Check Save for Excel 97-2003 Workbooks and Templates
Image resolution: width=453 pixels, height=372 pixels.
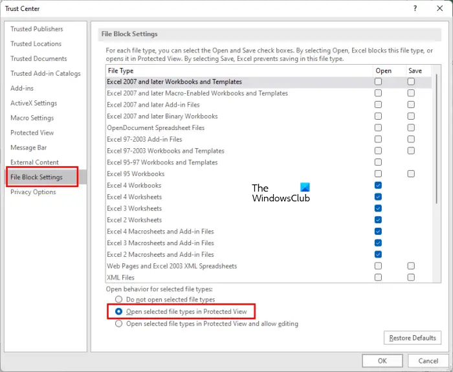411,151
